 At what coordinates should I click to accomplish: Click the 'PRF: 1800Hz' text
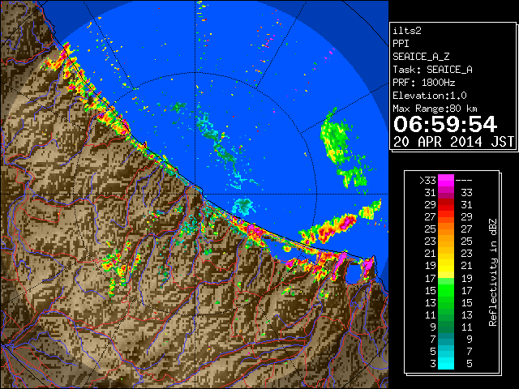tap(423, 83)
